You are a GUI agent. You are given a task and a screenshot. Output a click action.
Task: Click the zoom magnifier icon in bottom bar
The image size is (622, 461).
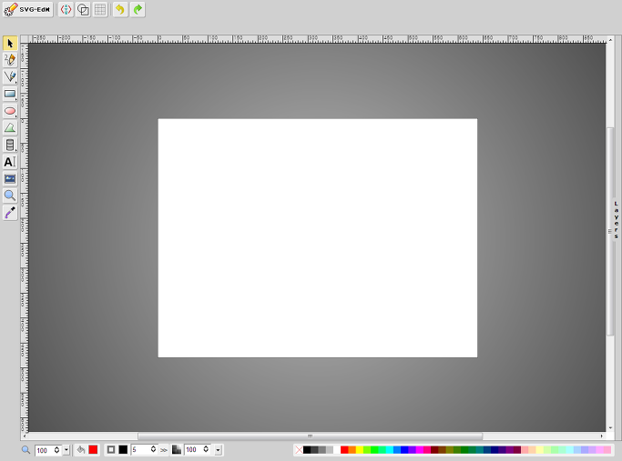pyautogui.click(x=25, y=450)
